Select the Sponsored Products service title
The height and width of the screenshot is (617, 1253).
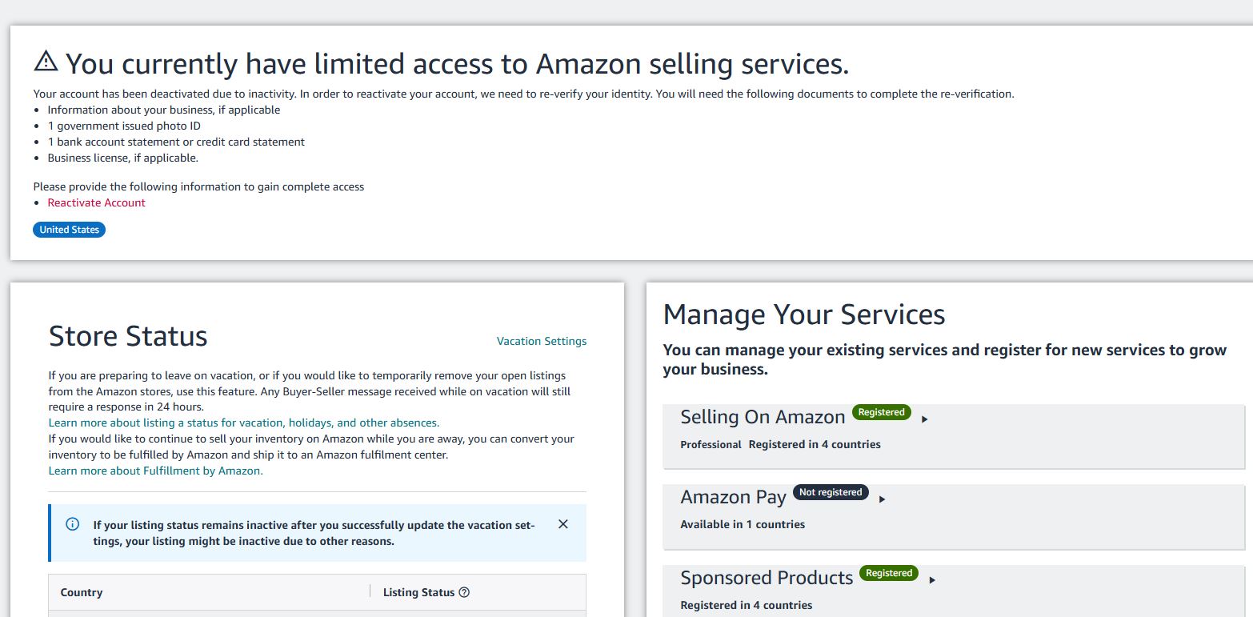click(767, 578)
